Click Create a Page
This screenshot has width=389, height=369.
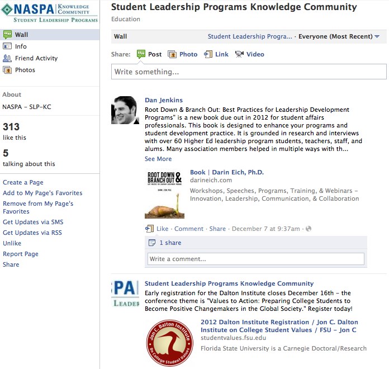[23, 182]
